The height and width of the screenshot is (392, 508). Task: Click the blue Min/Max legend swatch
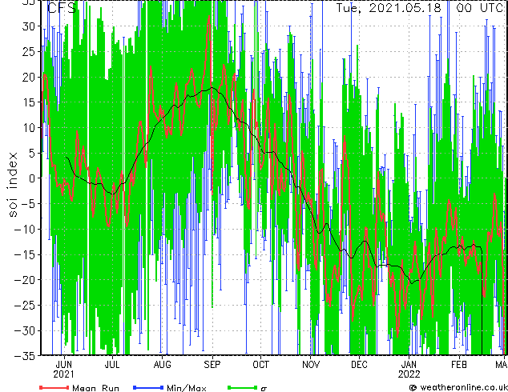pyautogui.click(x=148, y=387)
